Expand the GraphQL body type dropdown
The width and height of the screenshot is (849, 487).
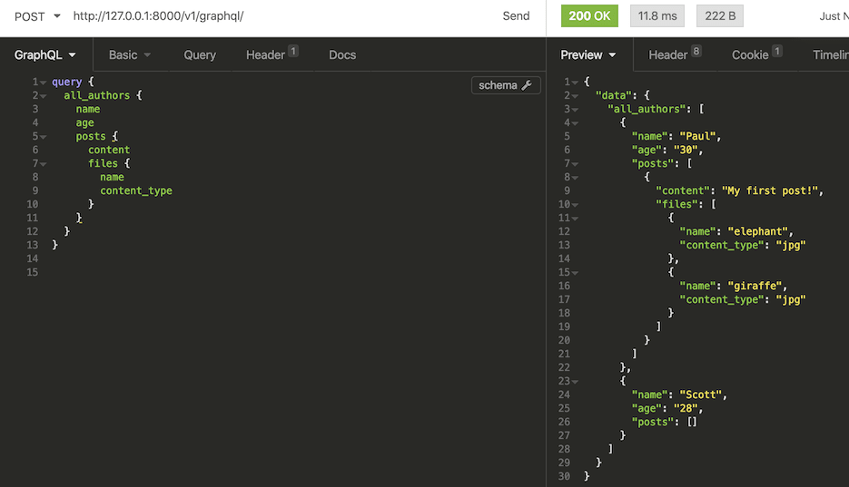(x=44, y=54)
